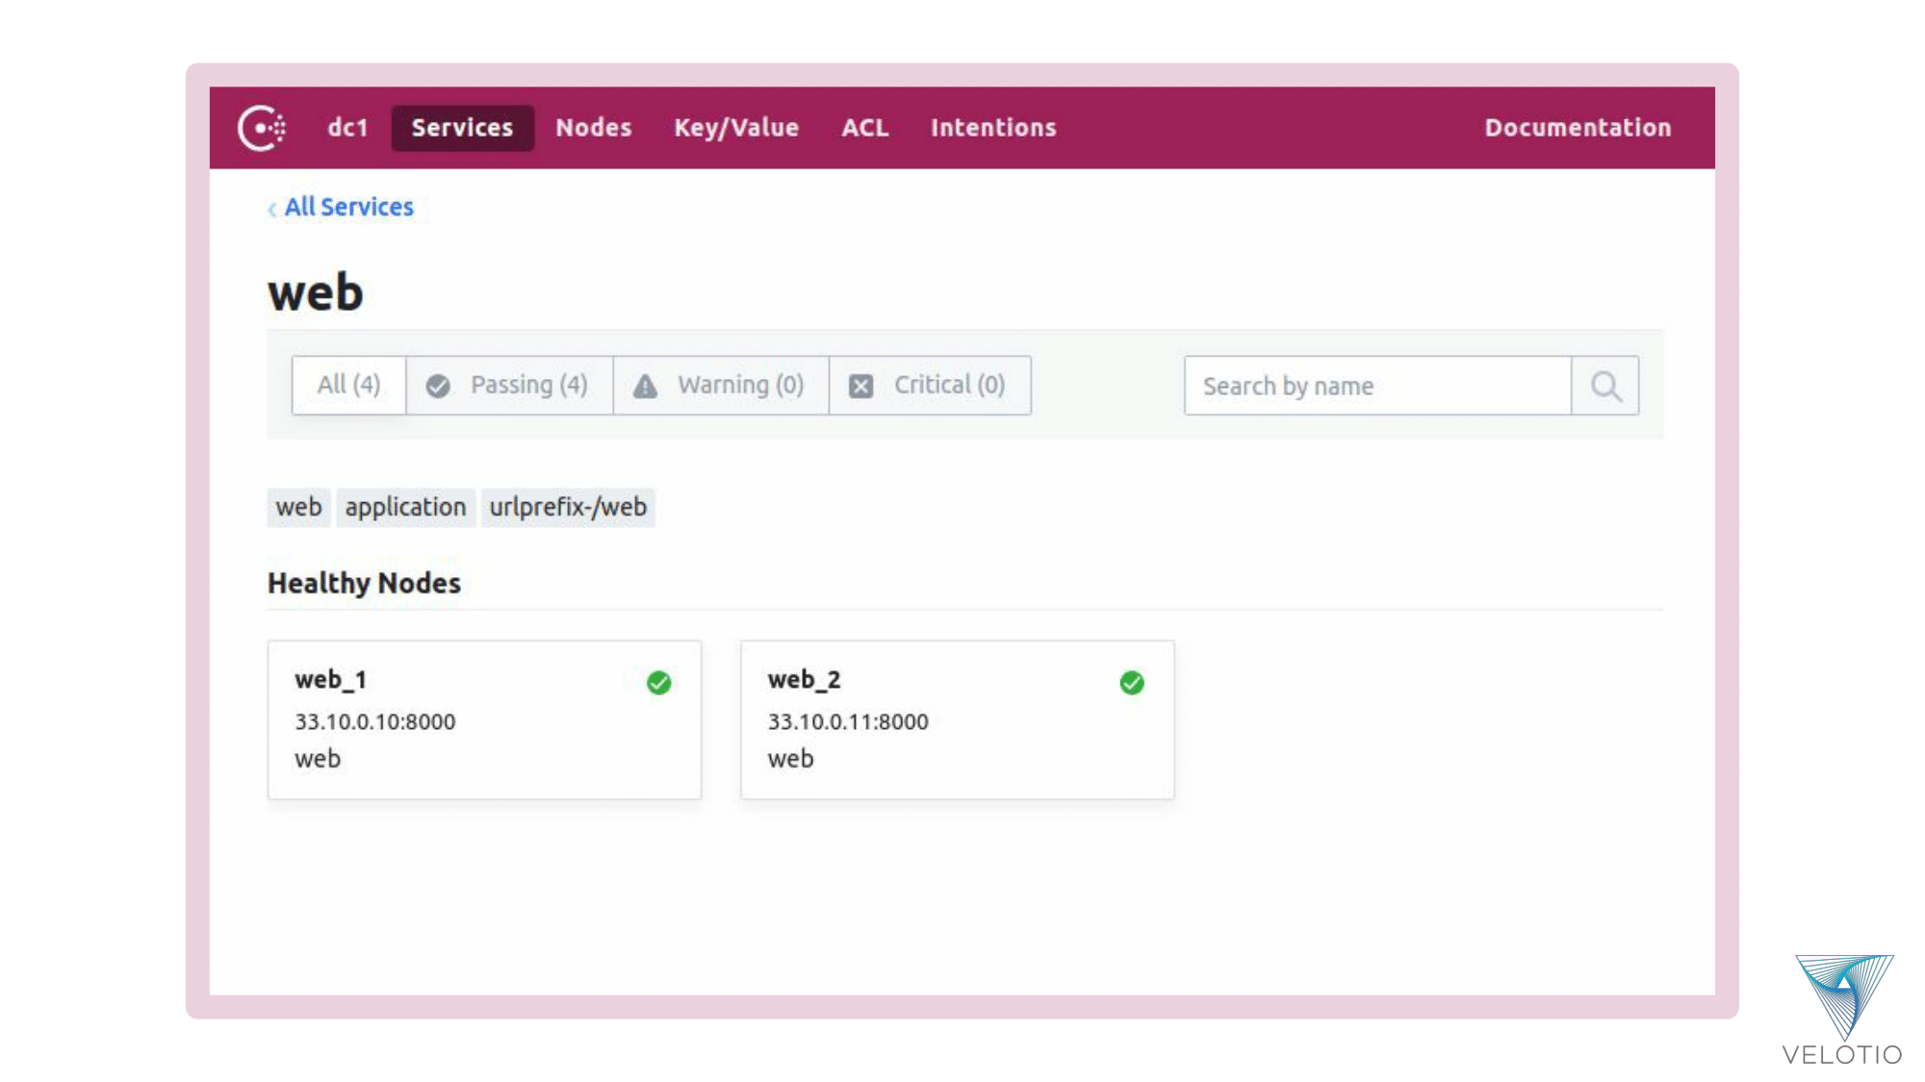Image resolution: width=1925 pixels, height=1082 pixels.
Task: Click the green health check icon on web_2
Action: [x=1132, y=683]
